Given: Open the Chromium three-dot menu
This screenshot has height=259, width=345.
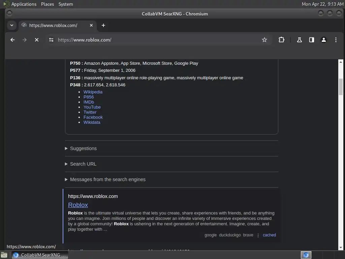Looking at the screenshot, I should pos(336,40).
